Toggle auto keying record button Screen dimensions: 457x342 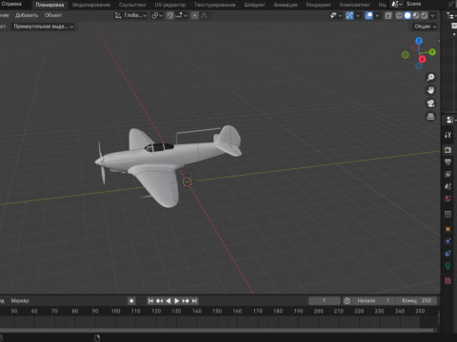click(x=131, y=300)
